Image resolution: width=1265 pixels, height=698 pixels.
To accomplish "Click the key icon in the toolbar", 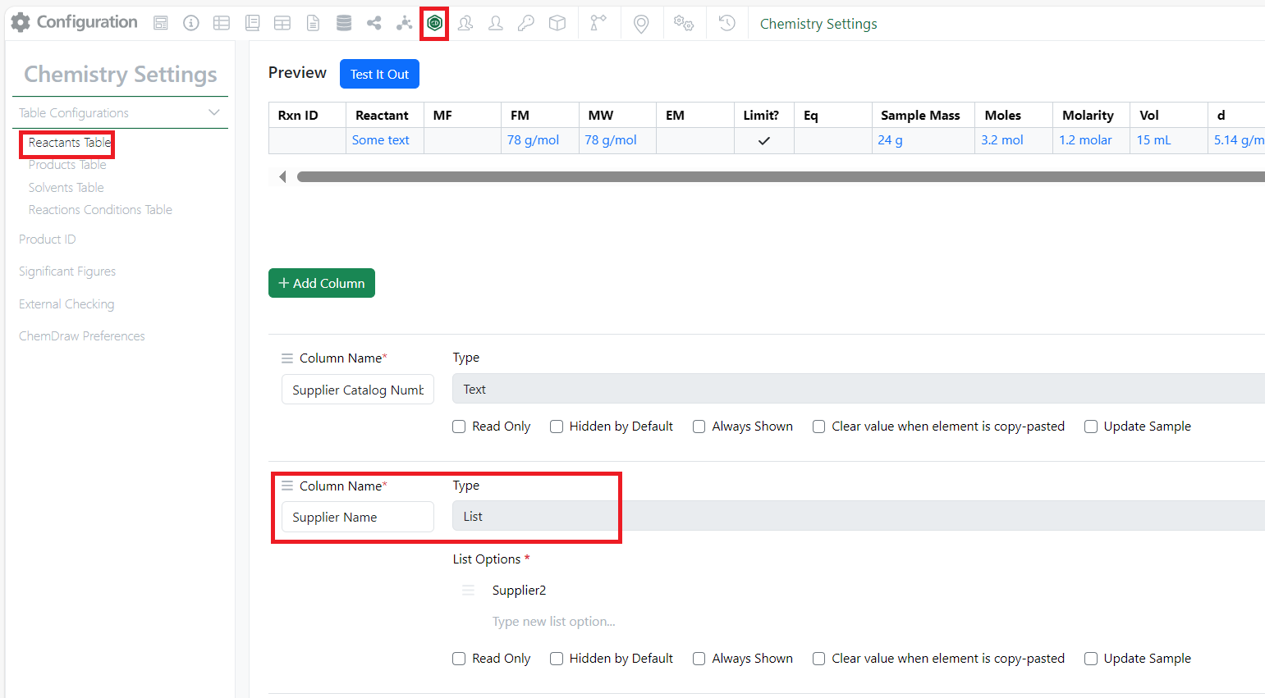I will [x=525, y=22].
